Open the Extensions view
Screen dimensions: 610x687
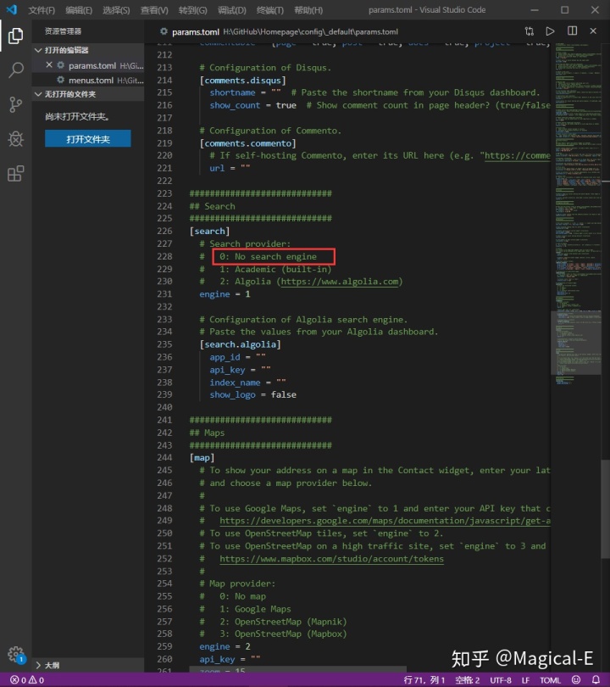[16, 174]
